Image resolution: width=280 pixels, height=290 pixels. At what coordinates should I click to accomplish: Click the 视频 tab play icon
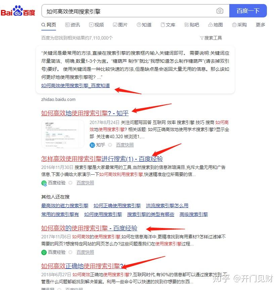91,25
